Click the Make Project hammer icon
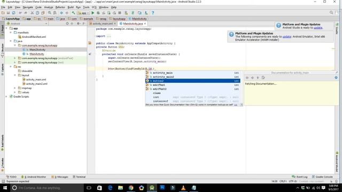This screenshot has height=192, width=342. pyautogui.click(x=74, y=13)
